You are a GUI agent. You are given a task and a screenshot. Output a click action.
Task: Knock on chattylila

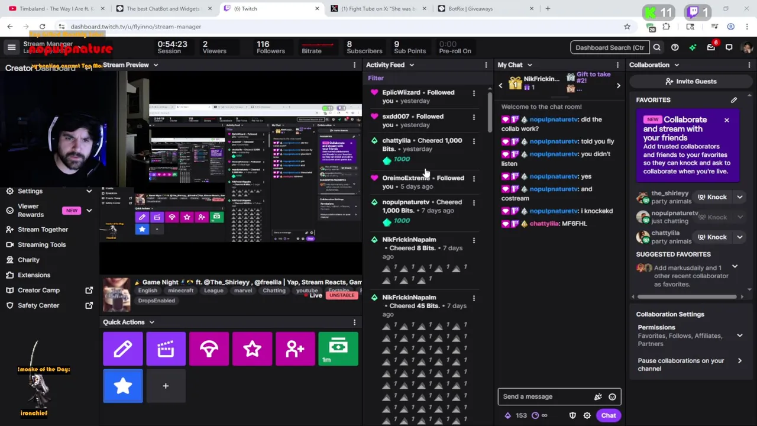tap(711, 237)
